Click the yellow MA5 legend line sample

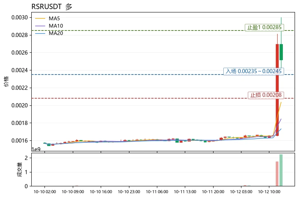tap(40, 18)
